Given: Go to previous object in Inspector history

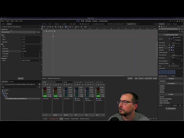Looking at the screenshot, I should click(178, 26).
